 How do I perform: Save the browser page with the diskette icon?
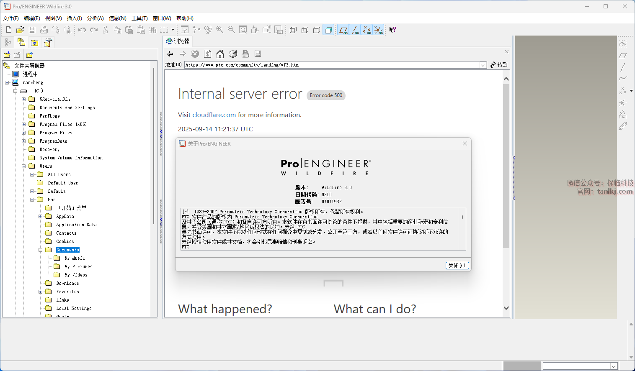tap(258, 54)
